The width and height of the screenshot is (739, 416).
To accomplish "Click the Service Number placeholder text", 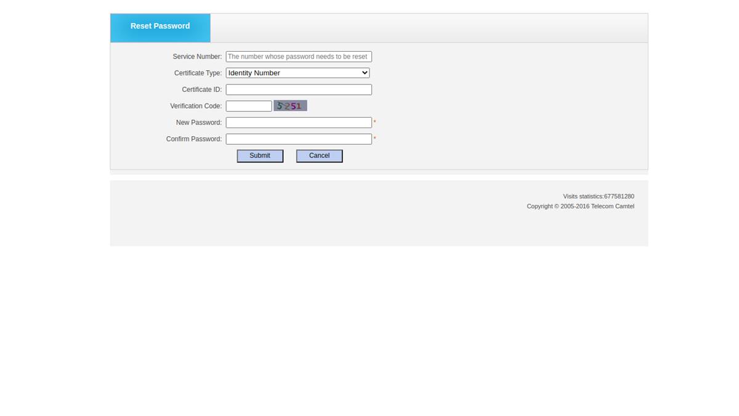I will tap(298, 56).
